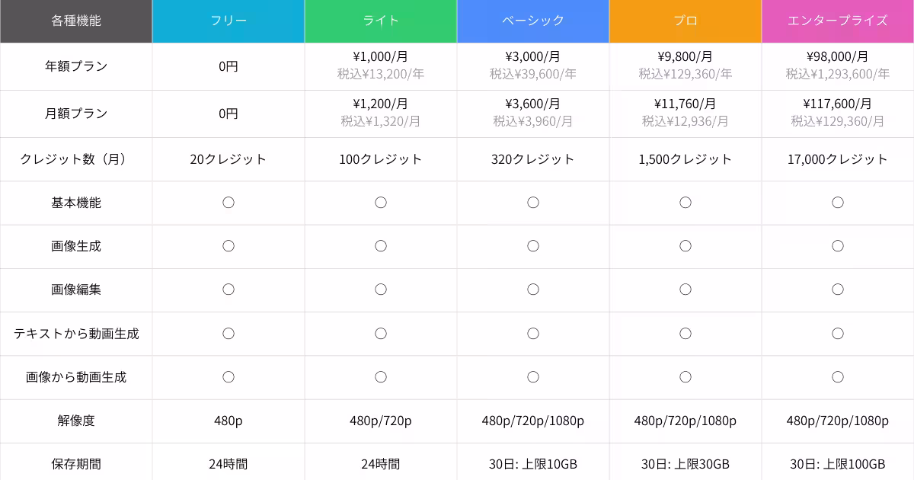Click the 17,000クレジット cell

pyautogui.click(x=838, y=159)
